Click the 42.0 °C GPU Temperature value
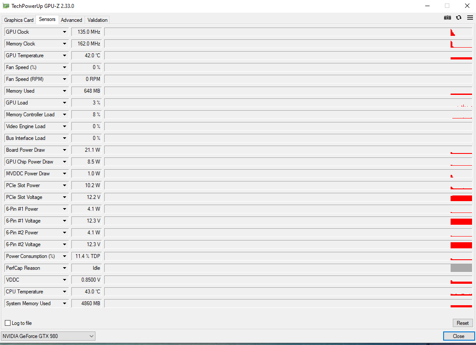The image size is (476, 345). (87, 56)
